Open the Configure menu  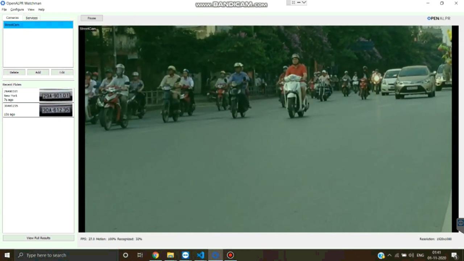(17, 9)
